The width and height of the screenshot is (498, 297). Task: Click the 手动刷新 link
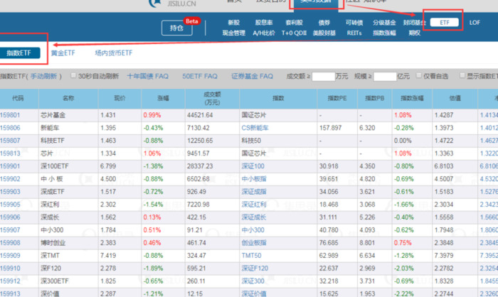point(43,76)
